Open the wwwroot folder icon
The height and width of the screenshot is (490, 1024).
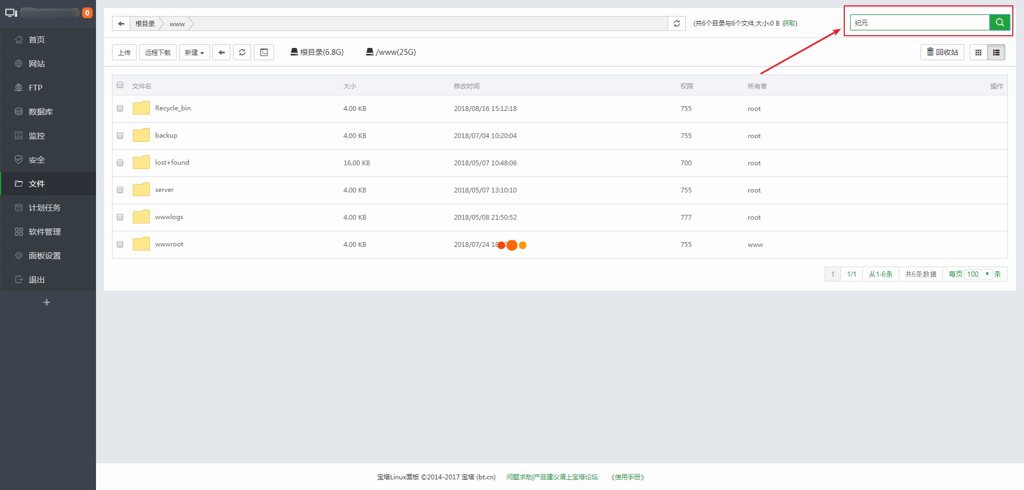click(141, 244)
